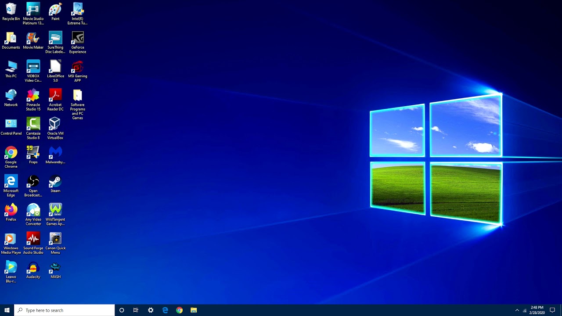
Task: Select LibreOffice 5.0 desktop icon
Action: pos(55,71)
